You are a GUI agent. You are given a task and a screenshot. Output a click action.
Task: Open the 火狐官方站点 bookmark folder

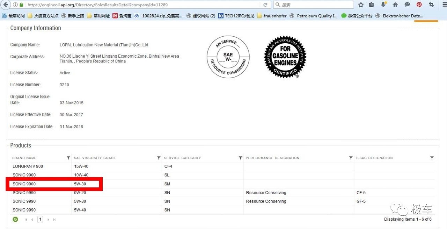pos(43,16)
